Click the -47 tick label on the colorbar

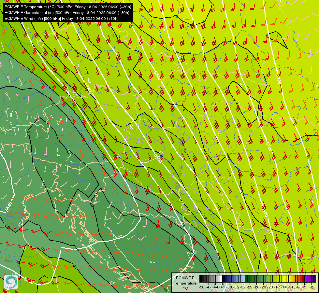click(209, 287)
